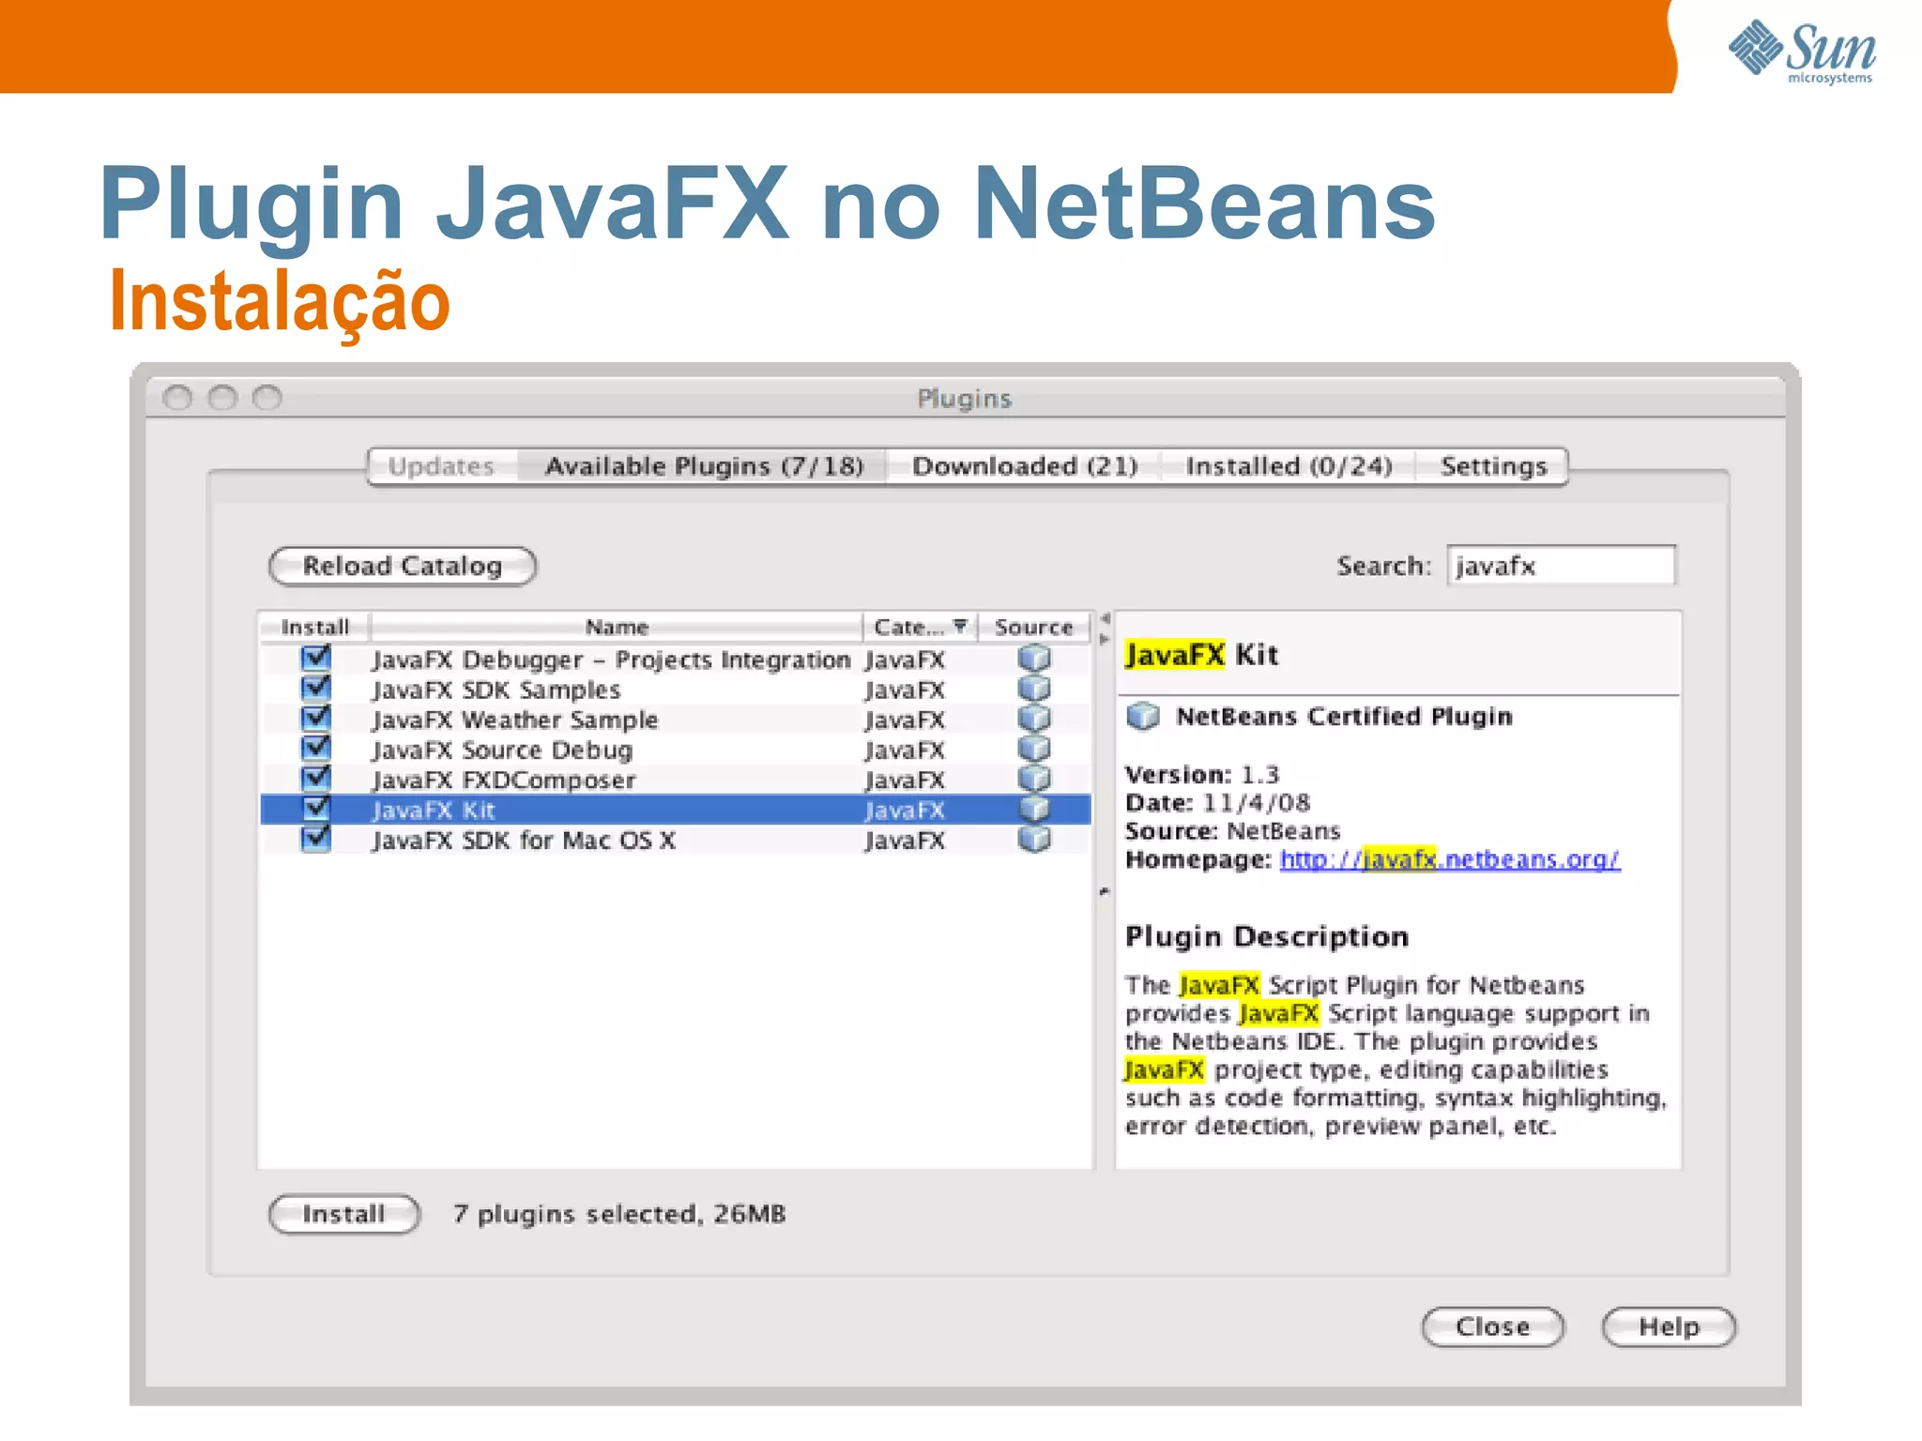Click the zoom window button

(267, 398)
